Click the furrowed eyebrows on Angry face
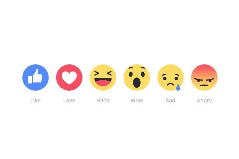 204,79
